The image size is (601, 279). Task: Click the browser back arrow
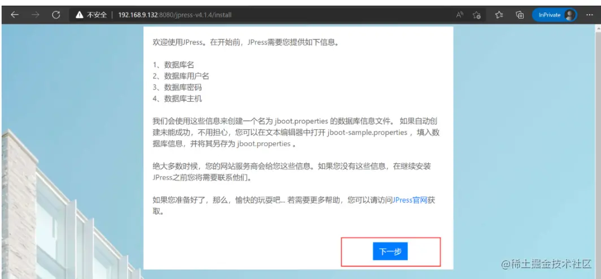pyautogui.click(x=15, y=15)
